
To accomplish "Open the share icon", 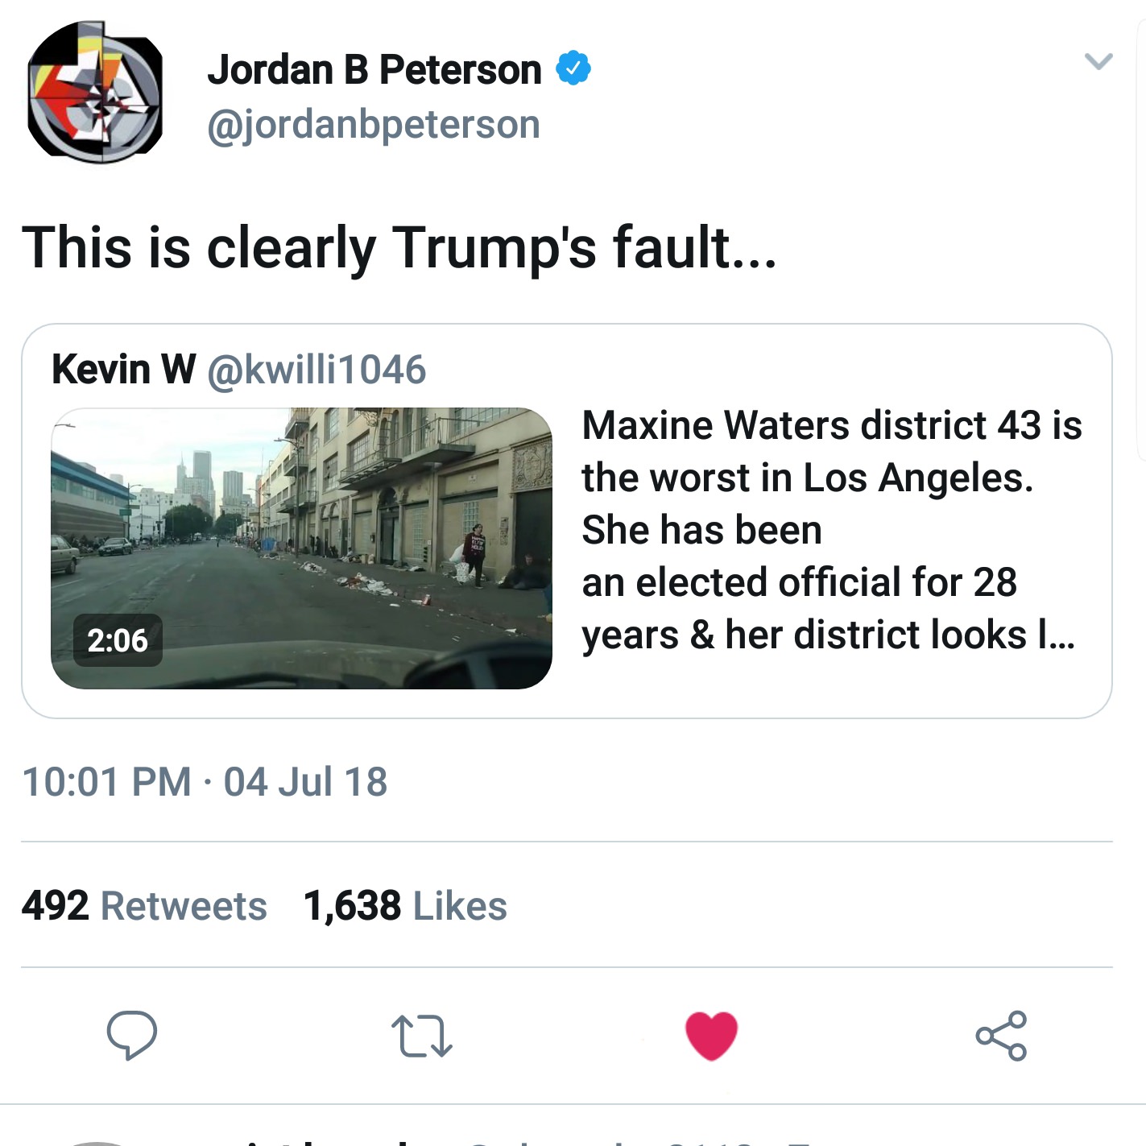I will [1001, 1036].
